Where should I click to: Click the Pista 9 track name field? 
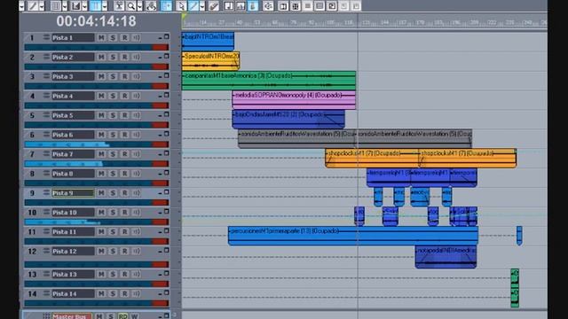tap(73, 193)
